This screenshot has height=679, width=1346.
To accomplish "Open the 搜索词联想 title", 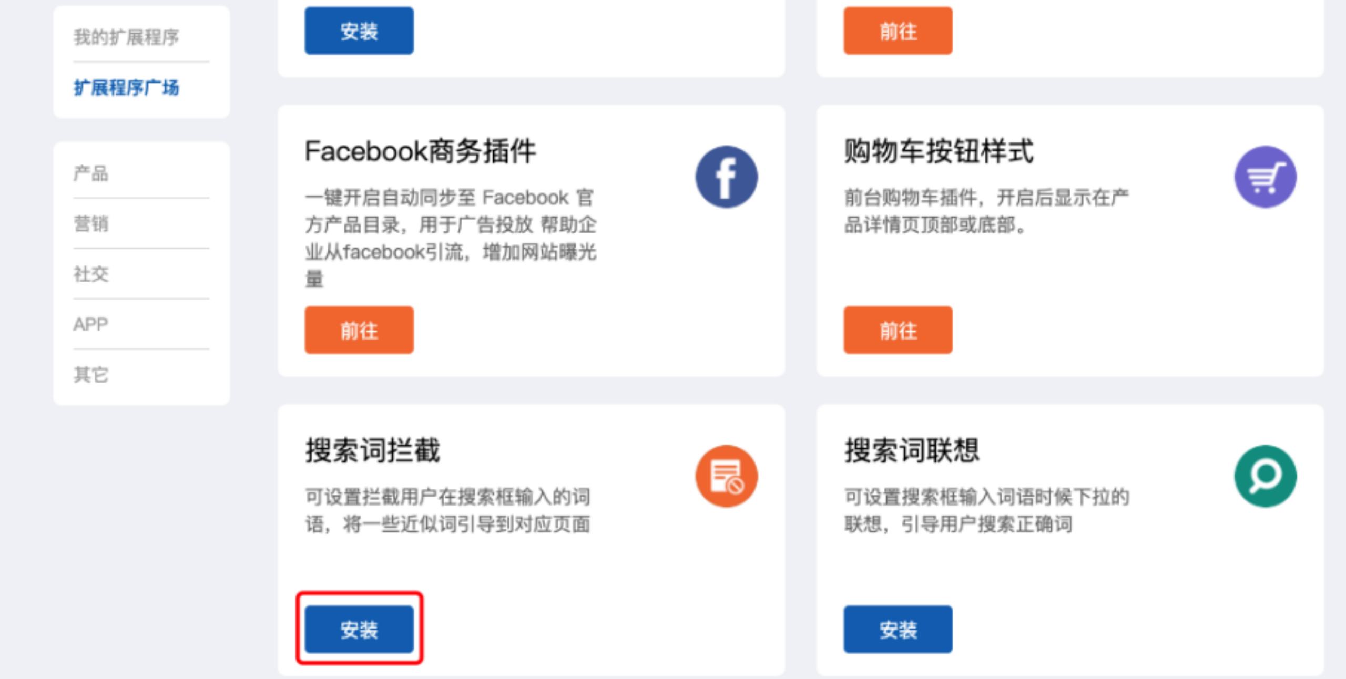I will pos(912,451).
